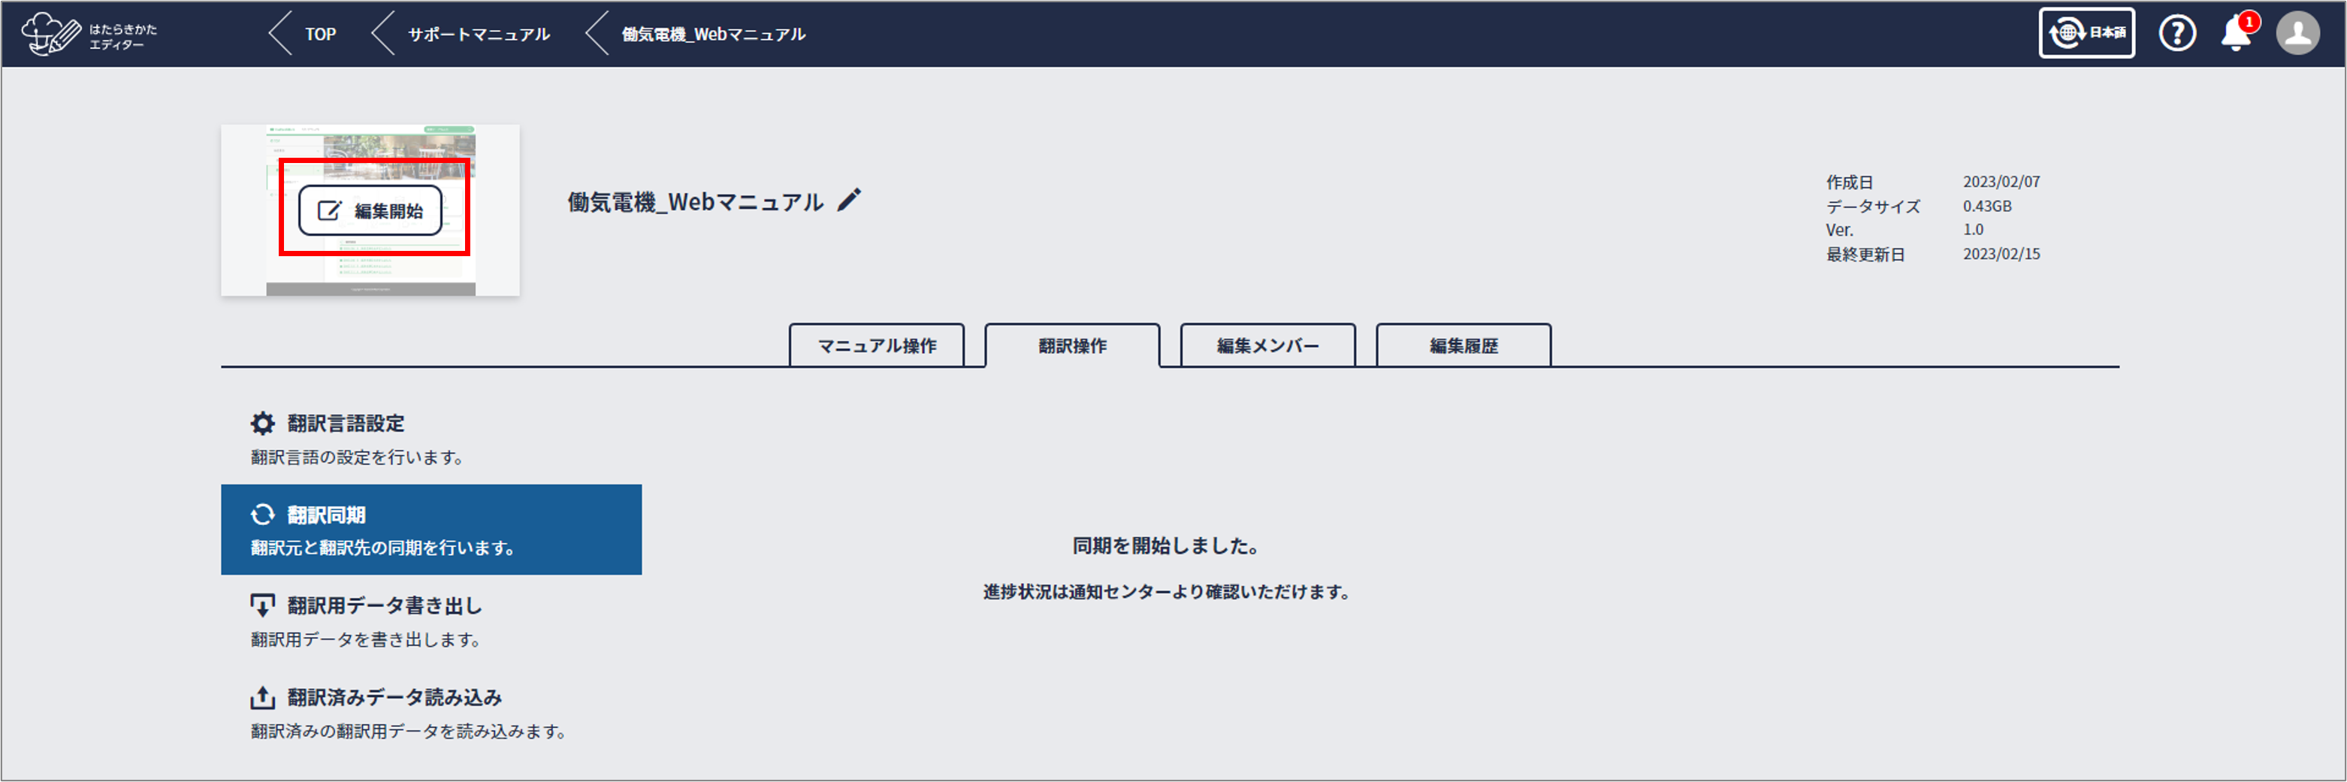This screenshot has height=782, width=2347.
Task: Click the 働気電機_Webマニュアル breadcrumb
Action: pos(712,35)
